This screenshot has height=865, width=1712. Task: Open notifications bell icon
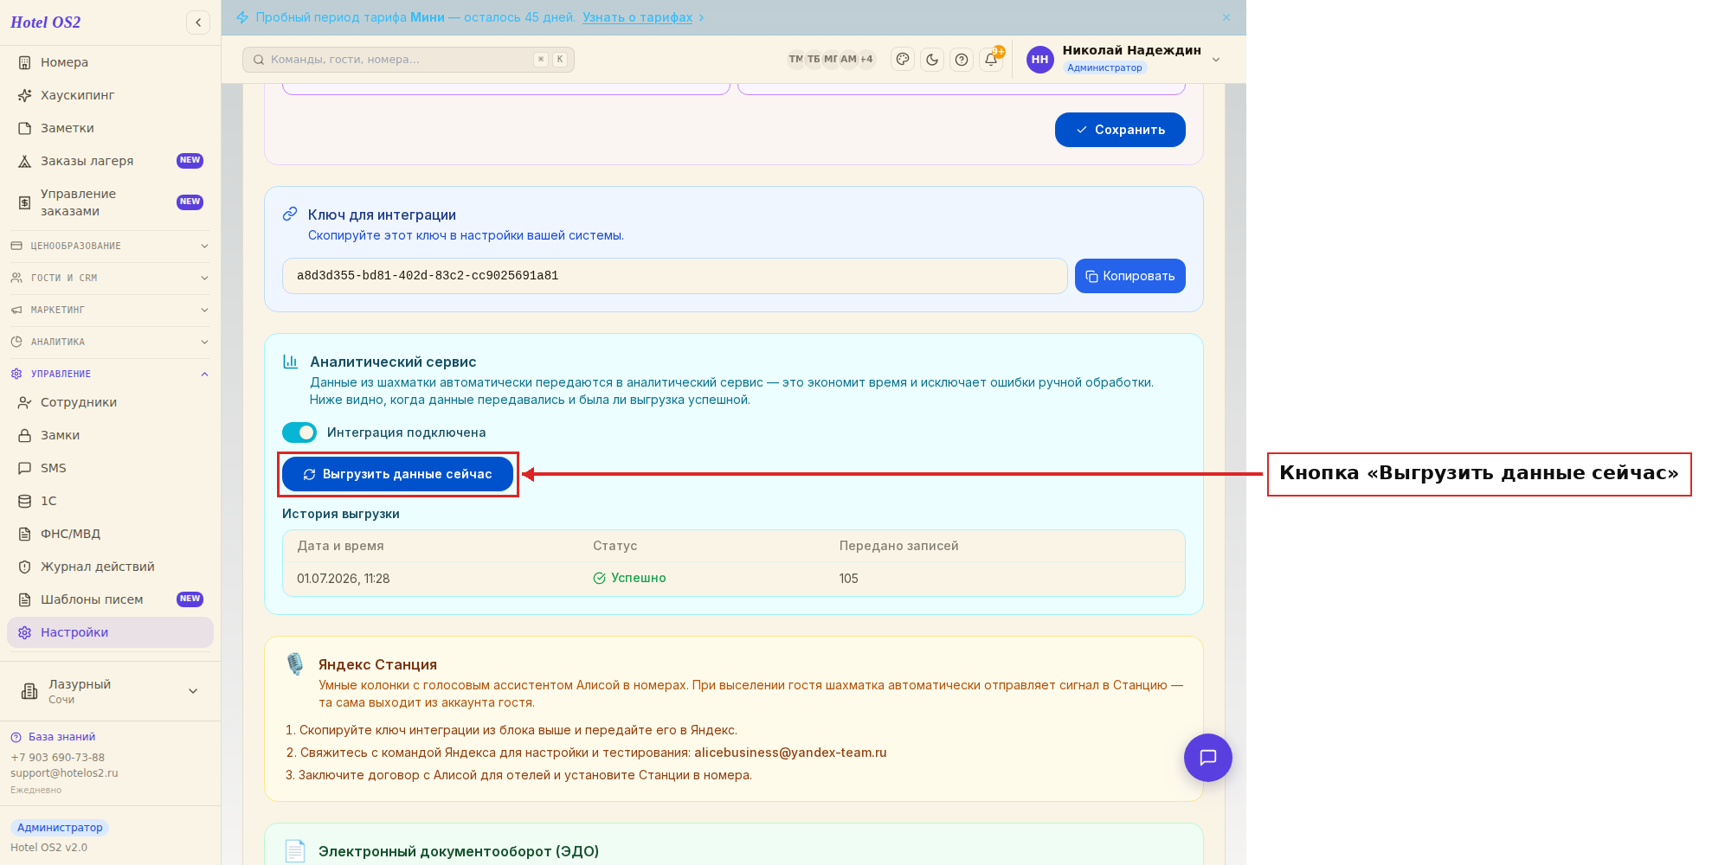coord(991,60)
